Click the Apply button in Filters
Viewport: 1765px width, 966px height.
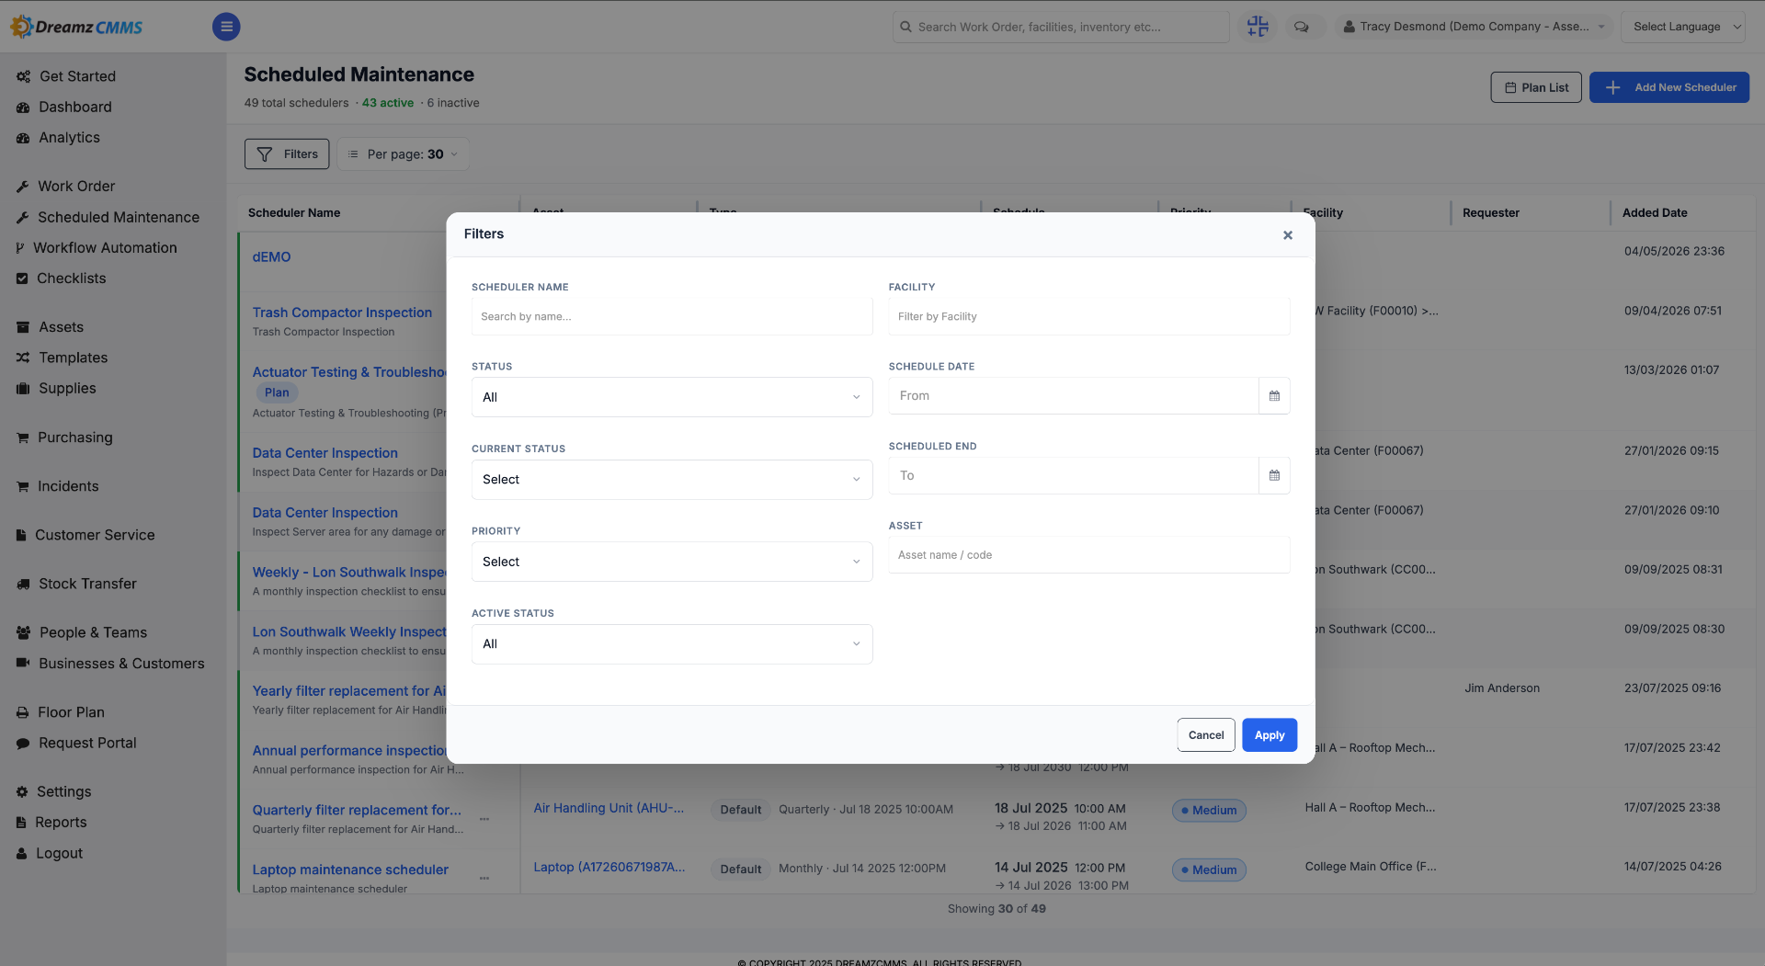tap(1270, 735)
